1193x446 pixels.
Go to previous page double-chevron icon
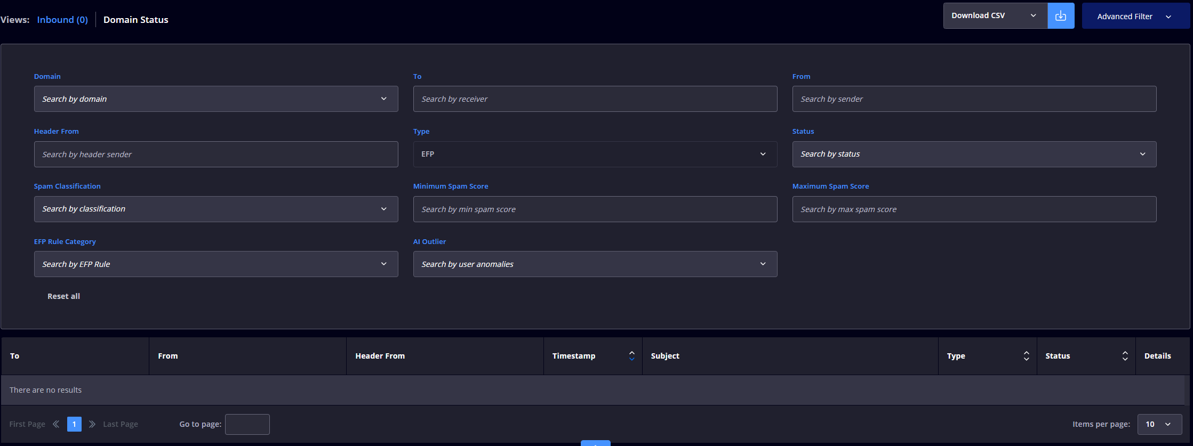[56, 424]
